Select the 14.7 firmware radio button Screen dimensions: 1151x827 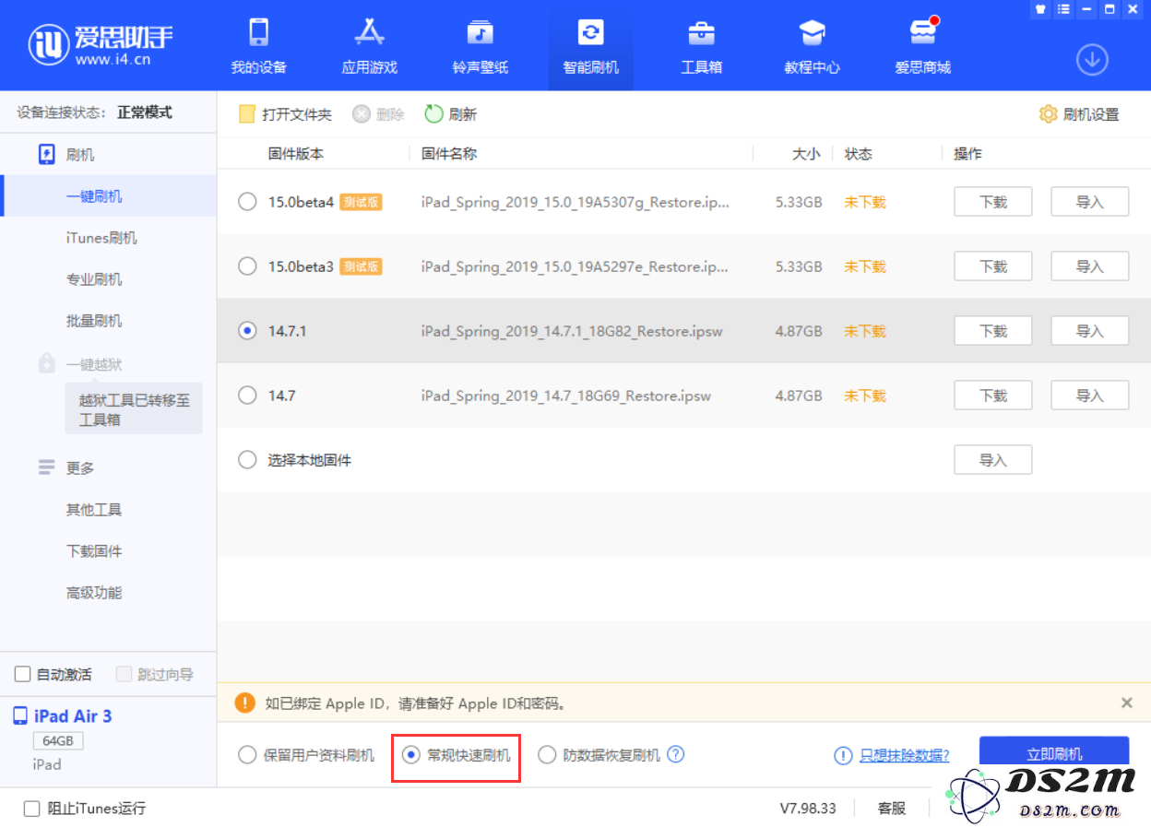point(247,396)
